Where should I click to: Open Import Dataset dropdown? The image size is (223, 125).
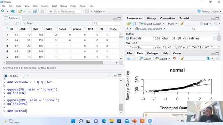pyautogui.click(x=152, y=24)
